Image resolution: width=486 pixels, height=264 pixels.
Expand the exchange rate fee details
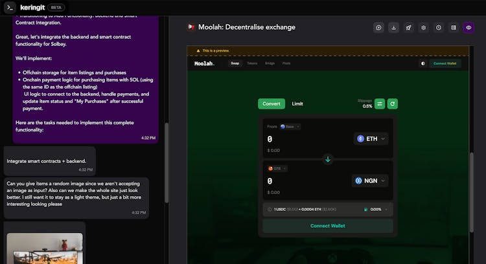pyautogui.click(x=387, y=210)
